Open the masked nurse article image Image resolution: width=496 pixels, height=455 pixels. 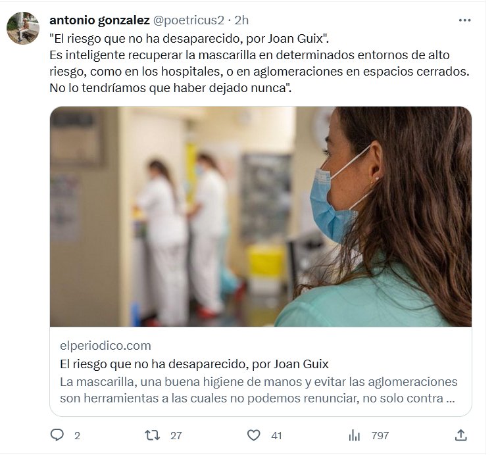tap(260, 216)
